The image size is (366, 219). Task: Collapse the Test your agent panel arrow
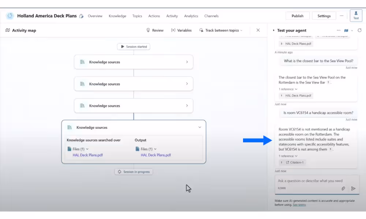(273, 30)
